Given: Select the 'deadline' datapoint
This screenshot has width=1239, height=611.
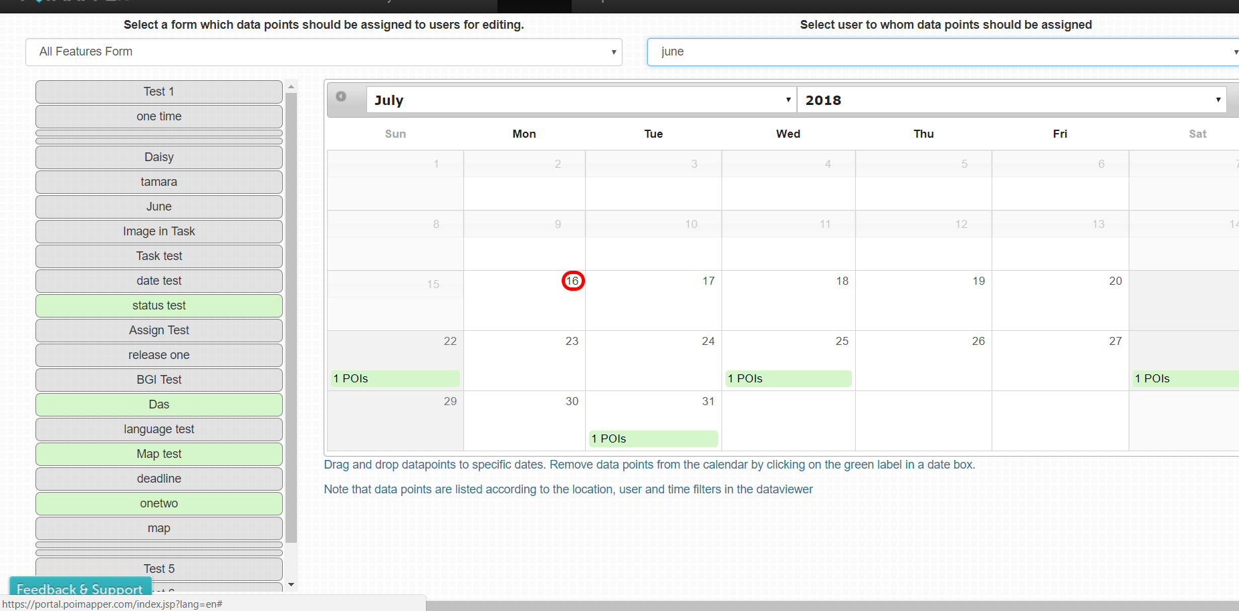Looking at the screenshot, I should 158,479.
